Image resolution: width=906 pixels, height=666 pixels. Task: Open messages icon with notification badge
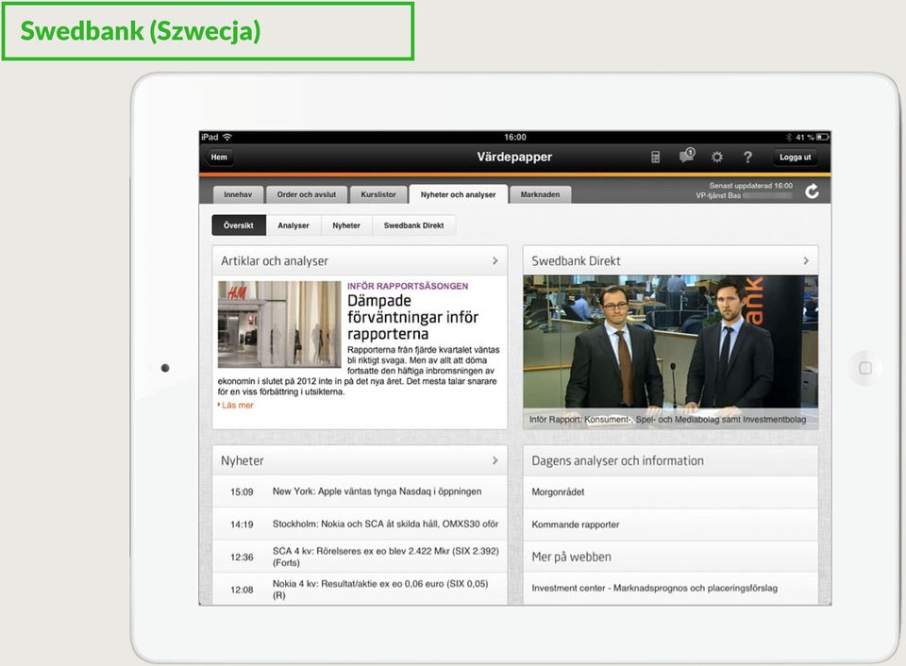click(x=688, y=156)
